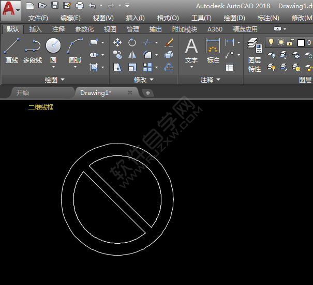The image size is (313, 285).
Task: Click the 二维线框 visual style label
Action: [x=40, y=107]
